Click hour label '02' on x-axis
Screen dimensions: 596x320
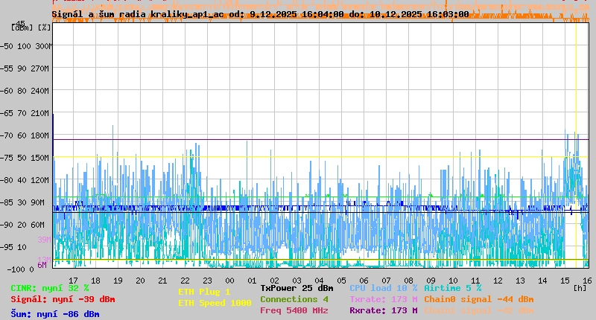[274, 281]
